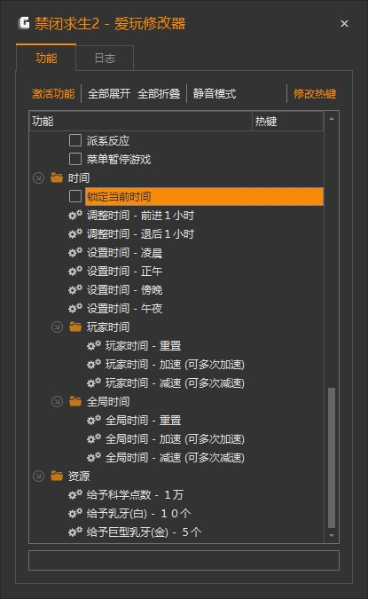The width and height of the screenshot is (368, 599).
Task: Collapse the 时间 group arrow
Action: pos(38,177)
